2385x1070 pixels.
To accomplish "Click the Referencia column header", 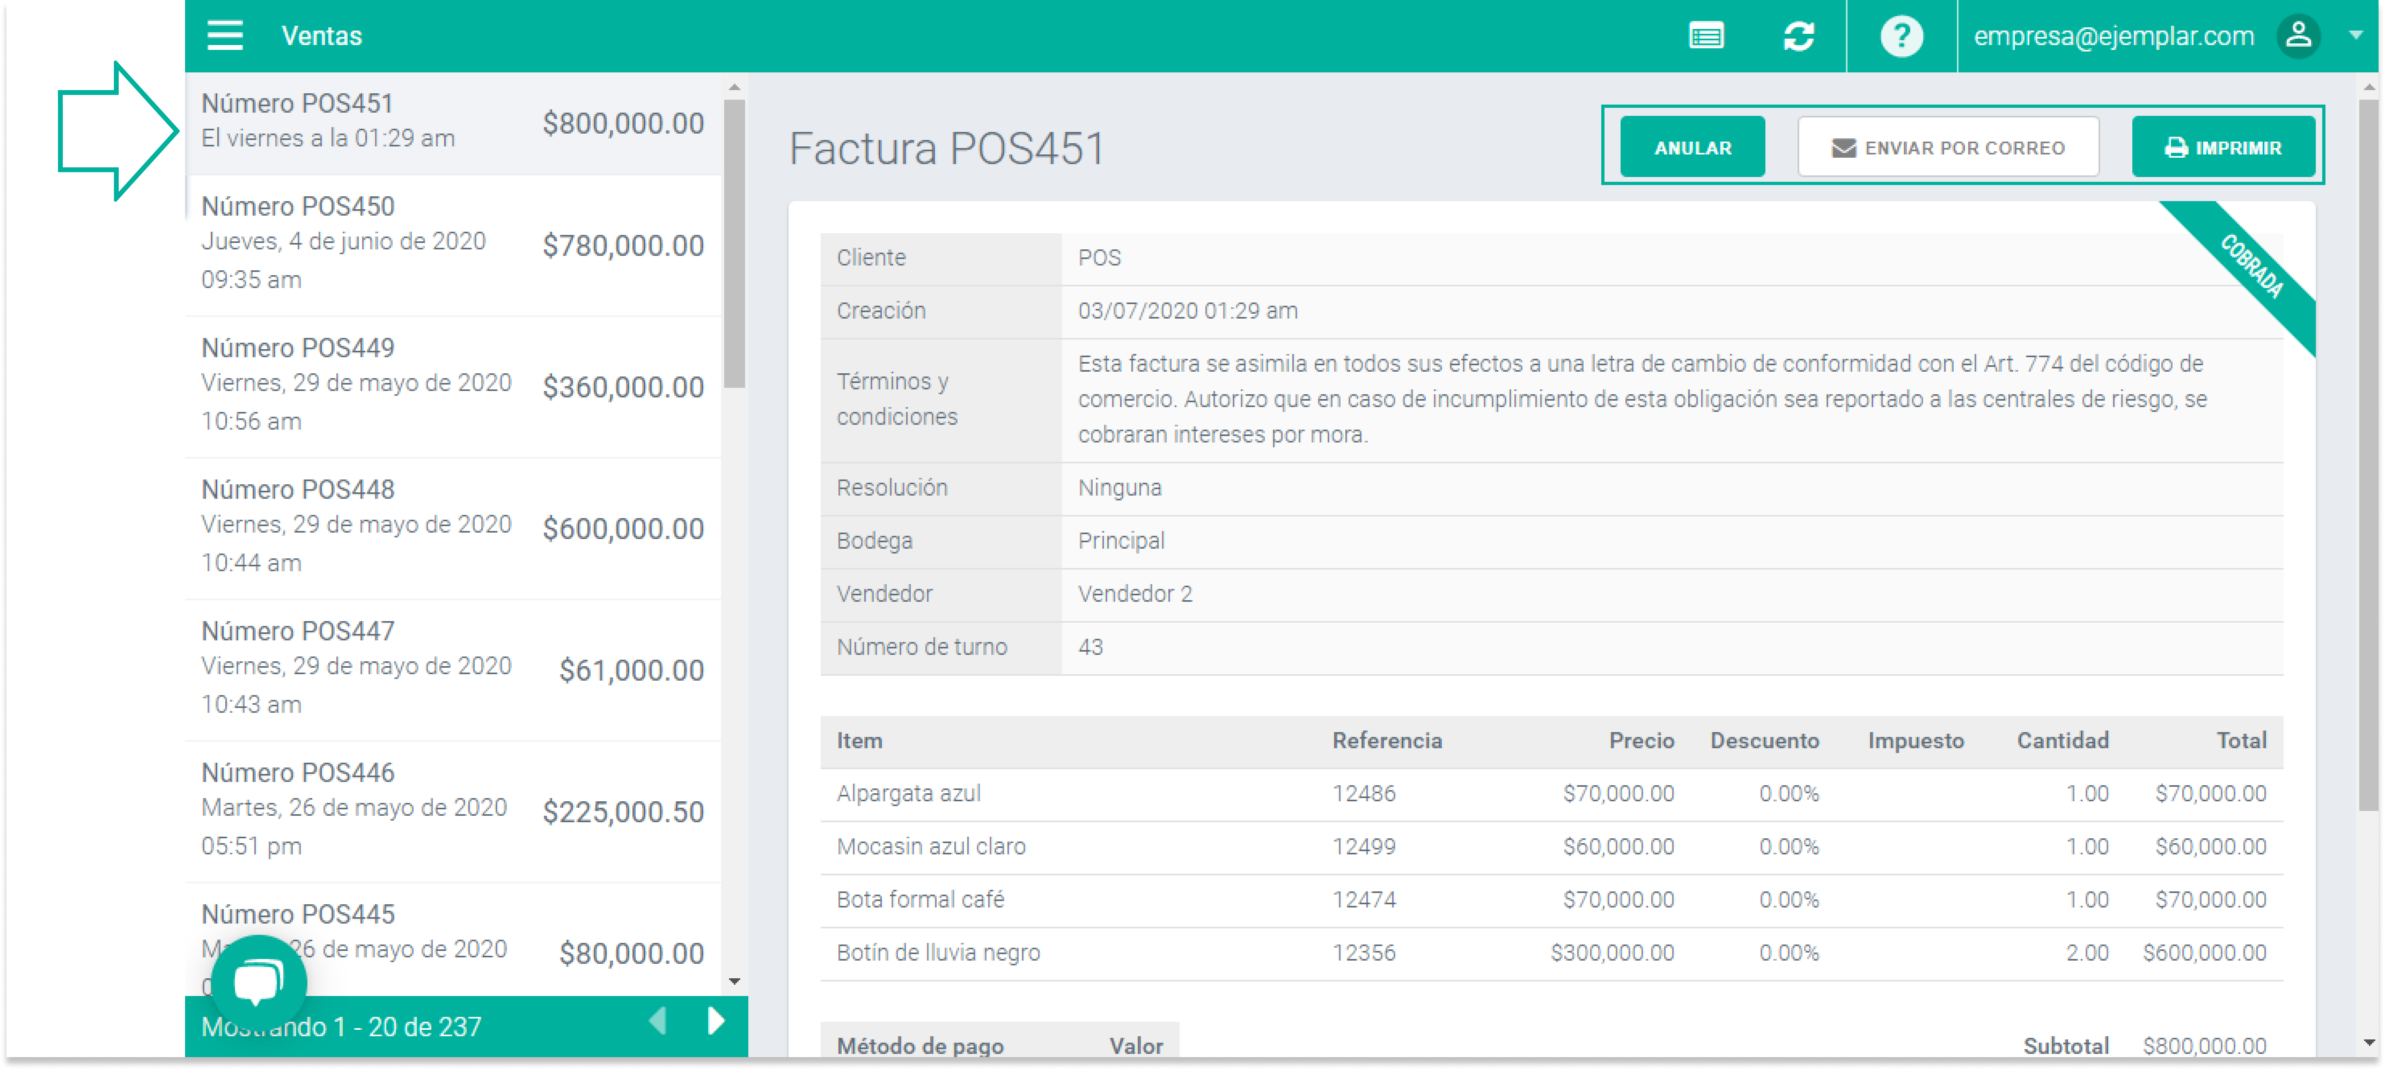I will [x=1387, y=741].
